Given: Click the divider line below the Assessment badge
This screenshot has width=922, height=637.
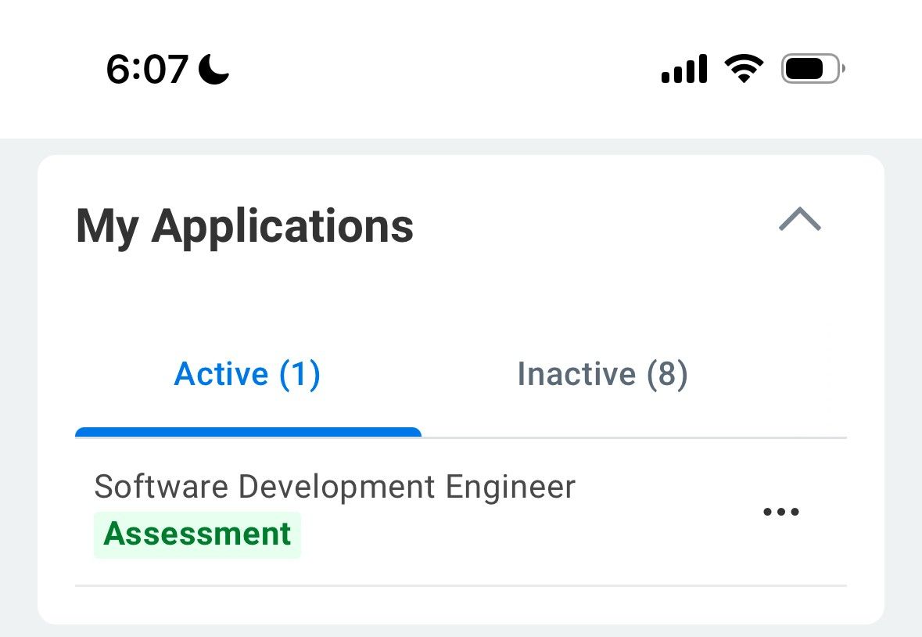Looking at the screenshot, I should [461, 585].
